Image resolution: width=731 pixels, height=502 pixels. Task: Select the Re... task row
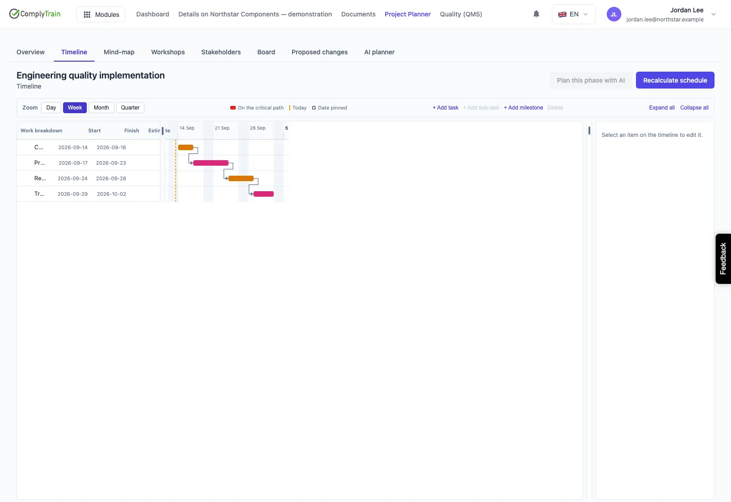tap(89, 178)
